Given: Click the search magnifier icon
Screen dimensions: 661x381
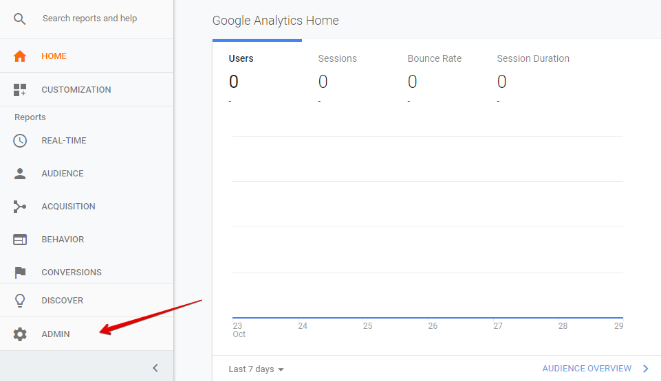Looking at the screenshot, I should [20, 19].
